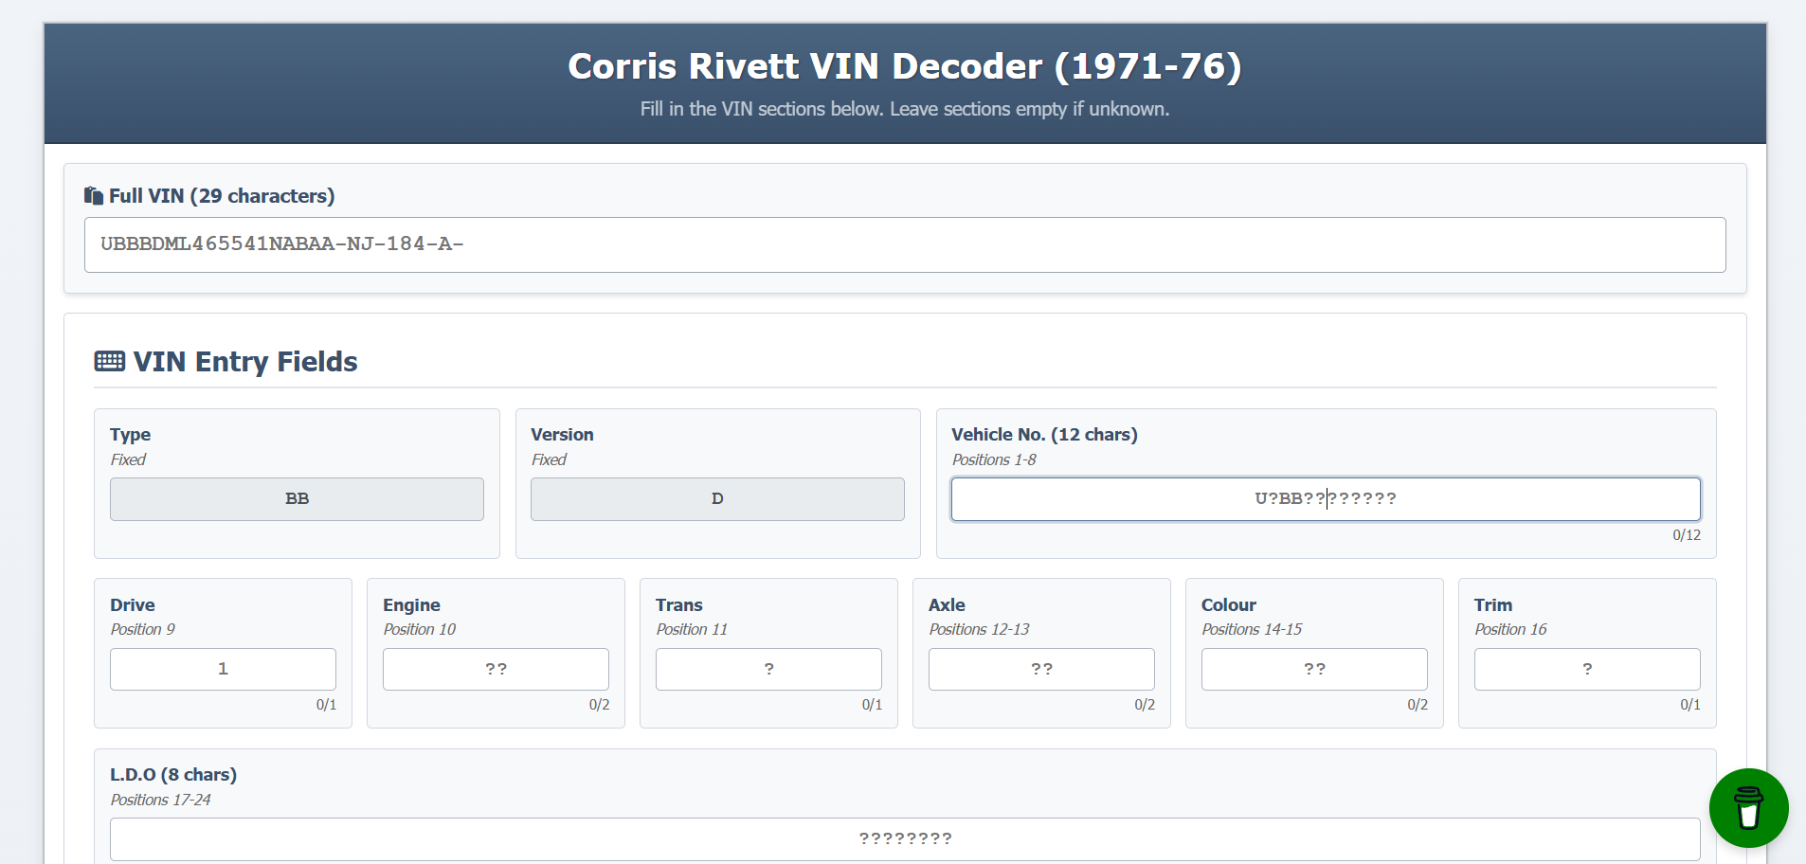
Task: Focus the Full VIN 29-character input
Action: tap(904, 244)
